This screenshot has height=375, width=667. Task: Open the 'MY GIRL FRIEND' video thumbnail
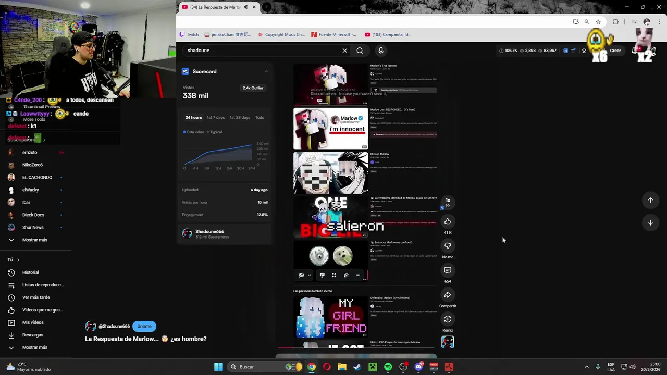pos(330,317)
